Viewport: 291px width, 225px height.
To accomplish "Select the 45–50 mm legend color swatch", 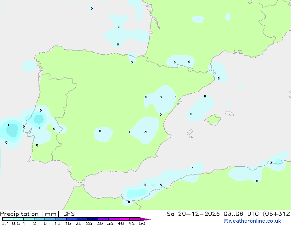I will [x=135, y=219].
